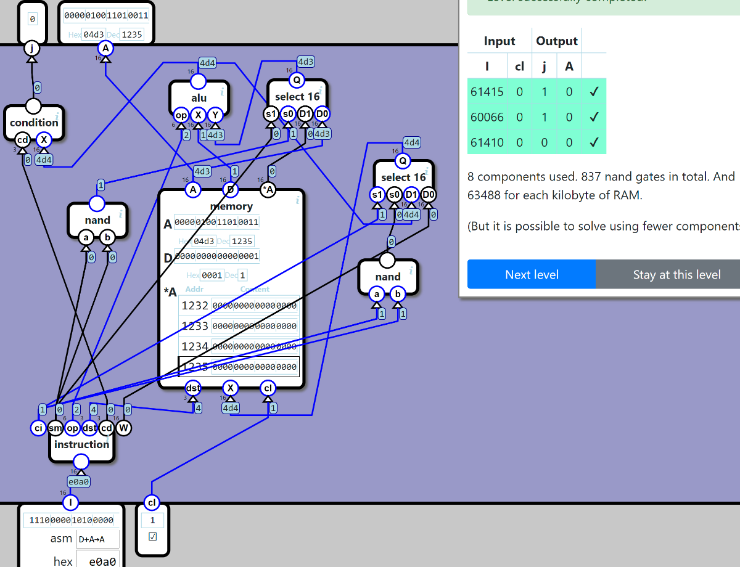Click the output A binary field
740x567 pixels.
(105, 15)
